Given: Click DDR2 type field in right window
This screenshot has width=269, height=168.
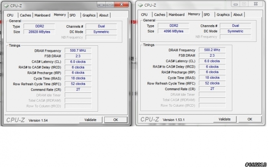Looking at the screenshot, I should coord(174,26).
